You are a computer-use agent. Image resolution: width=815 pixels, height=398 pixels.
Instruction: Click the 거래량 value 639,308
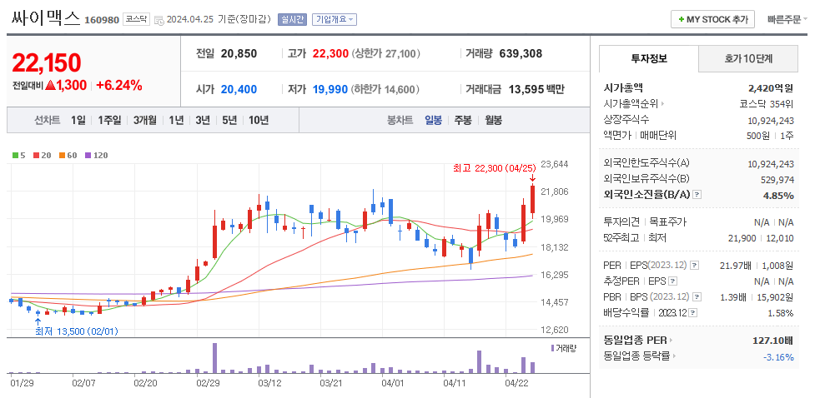point(521,53)
